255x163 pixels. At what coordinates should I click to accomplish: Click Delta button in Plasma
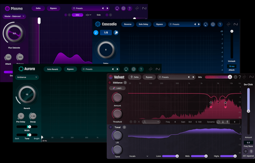(38, 8)
